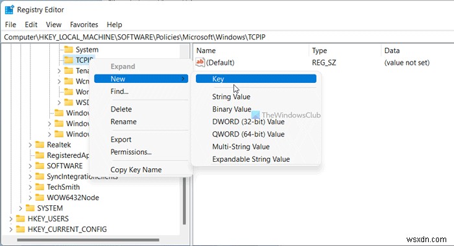Expand the SyncIntegrationClients key

30,177
